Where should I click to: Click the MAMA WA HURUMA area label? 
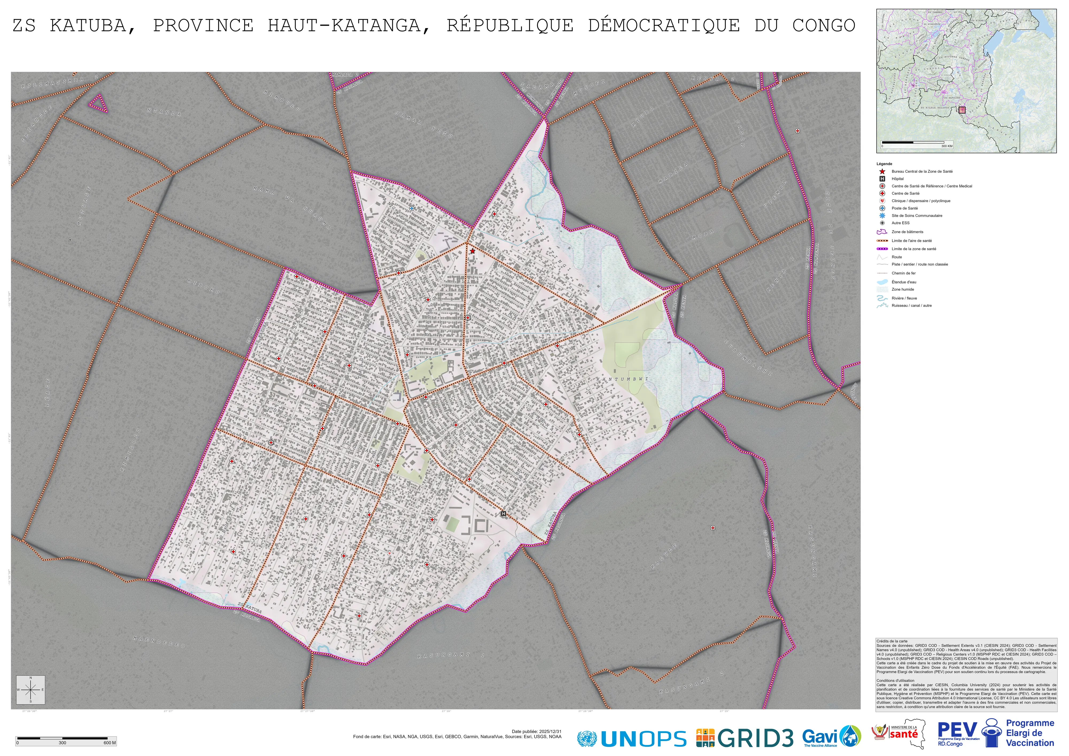coord(292,208)
